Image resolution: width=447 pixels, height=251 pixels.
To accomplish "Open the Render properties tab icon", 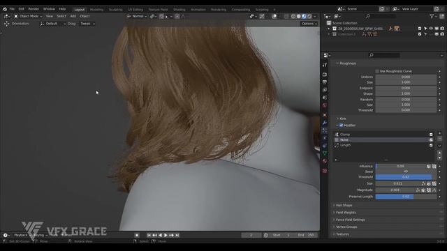I will (324, 75).
